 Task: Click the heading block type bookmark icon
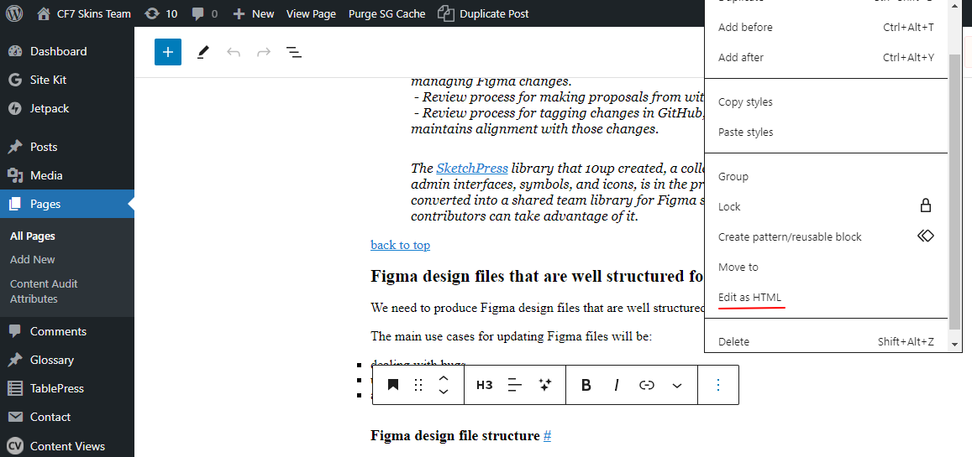pyautogui.click(x=393, y=385)
